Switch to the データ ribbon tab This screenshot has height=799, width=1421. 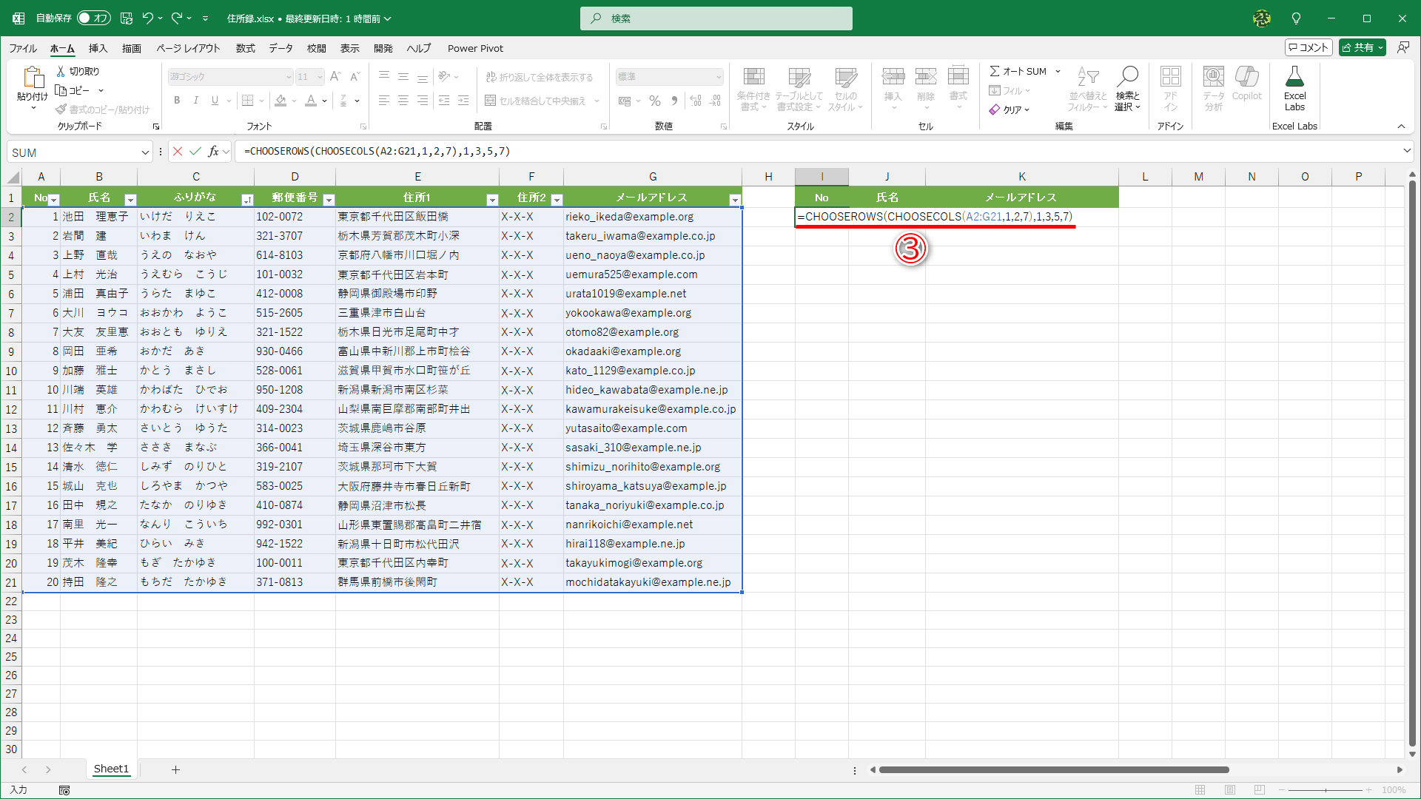(x=280, y=48)
